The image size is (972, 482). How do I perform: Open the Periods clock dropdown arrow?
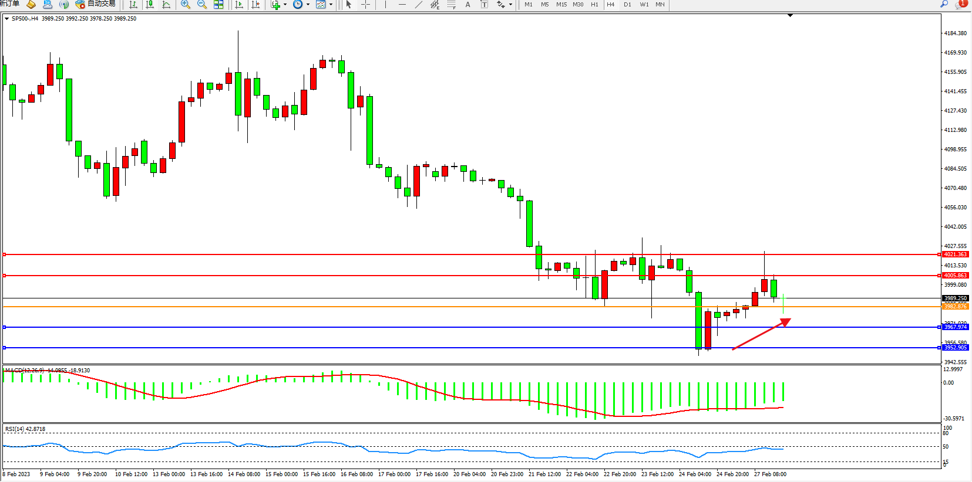[308, 5]
